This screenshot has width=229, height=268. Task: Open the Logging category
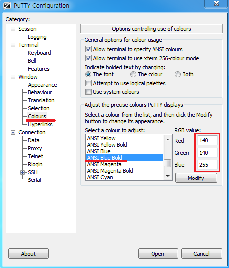(x=37, y=37)
